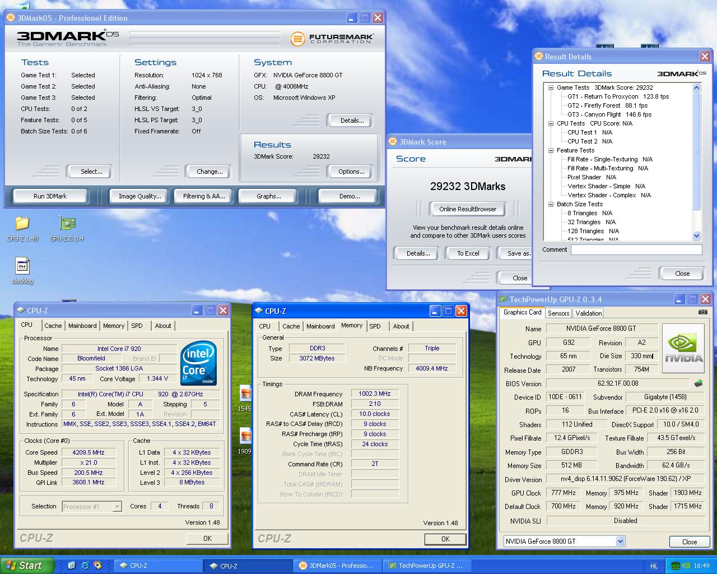Click the NVIDIA logo in GPU-Z
The height and width of the screenshot is (574, 717).
tap(685, 348)
